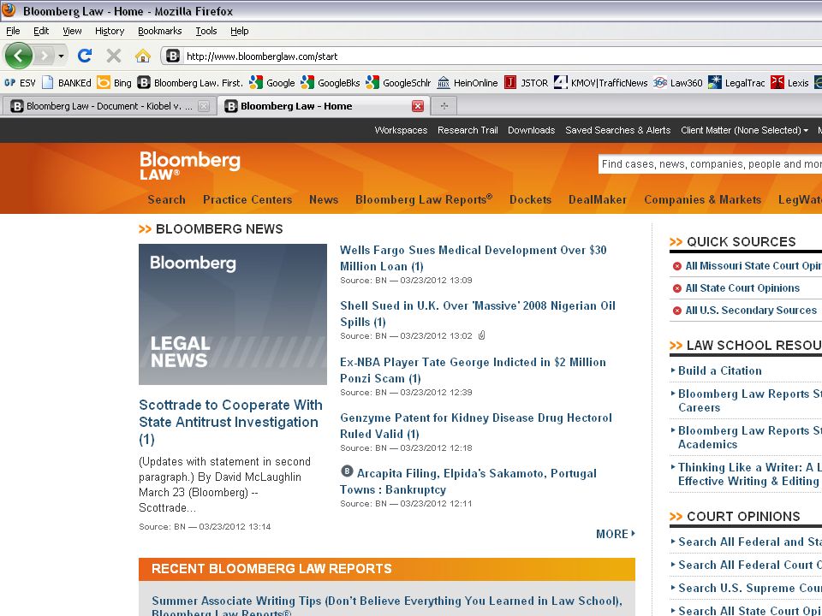
Task: Open Shell Sued in U.K. article
Action: 478,313
